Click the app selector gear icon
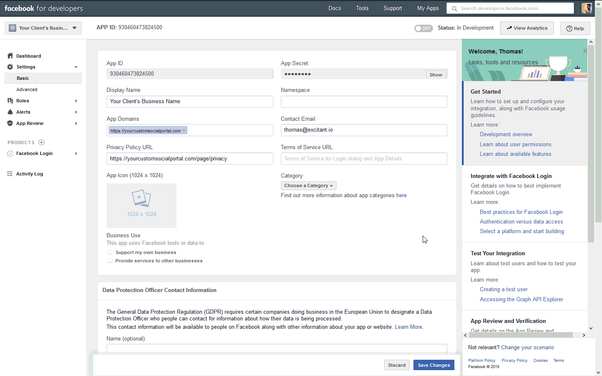 [x=13, y=28]
